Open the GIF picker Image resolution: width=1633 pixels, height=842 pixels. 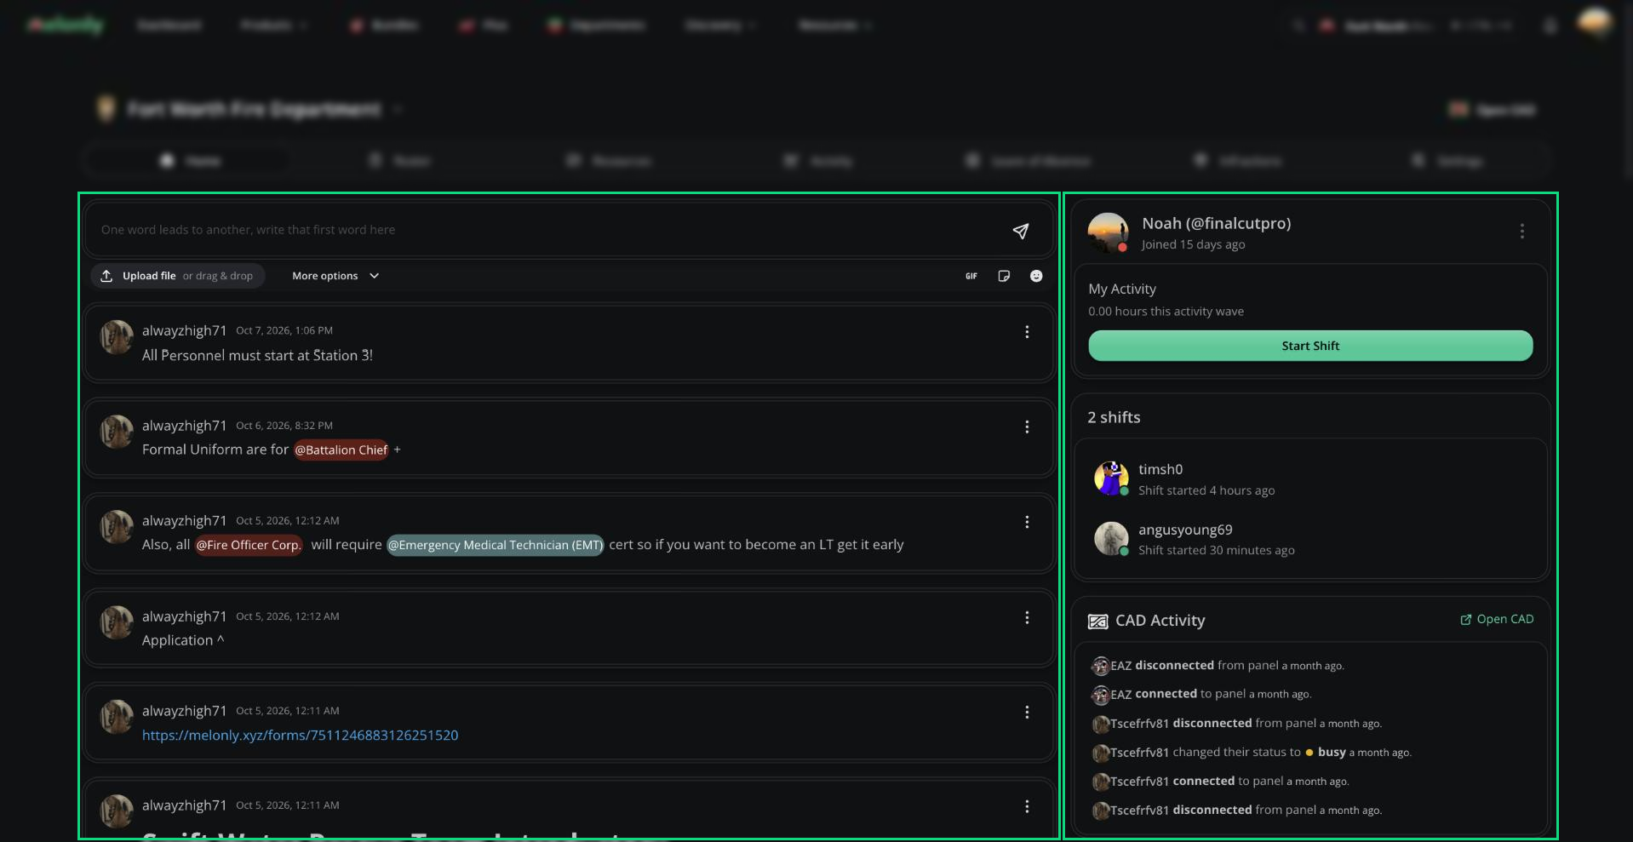[971, 276]
